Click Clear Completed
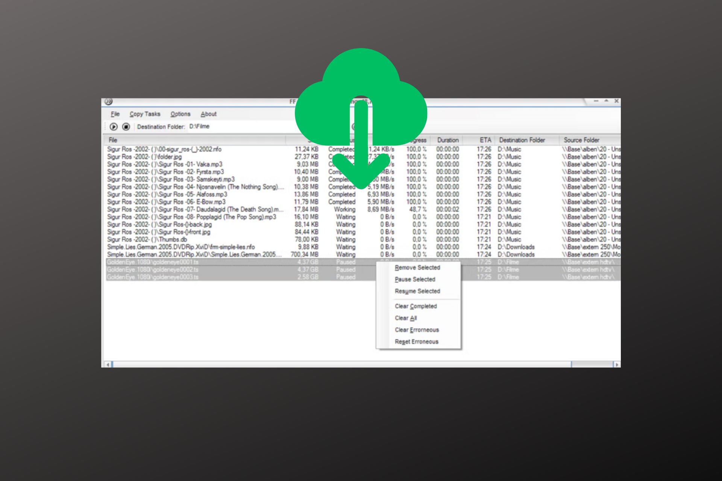This screenshot has width=722, height=481. [x=415, y=306]
